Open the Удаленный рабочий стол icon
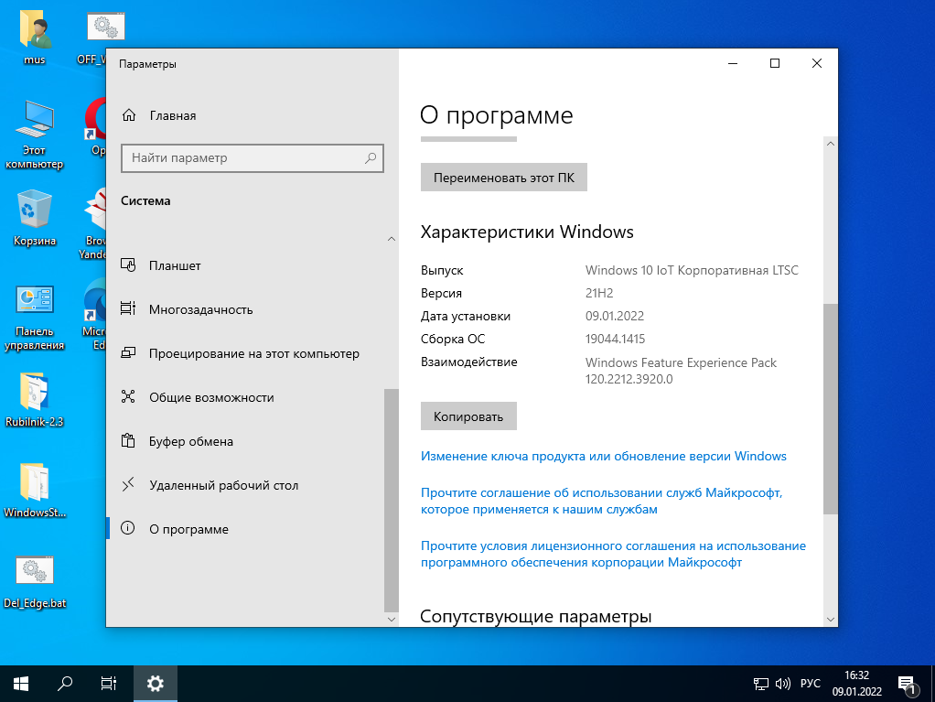The height and width of the screenshot is (702, 935). (x=129, y=485)
